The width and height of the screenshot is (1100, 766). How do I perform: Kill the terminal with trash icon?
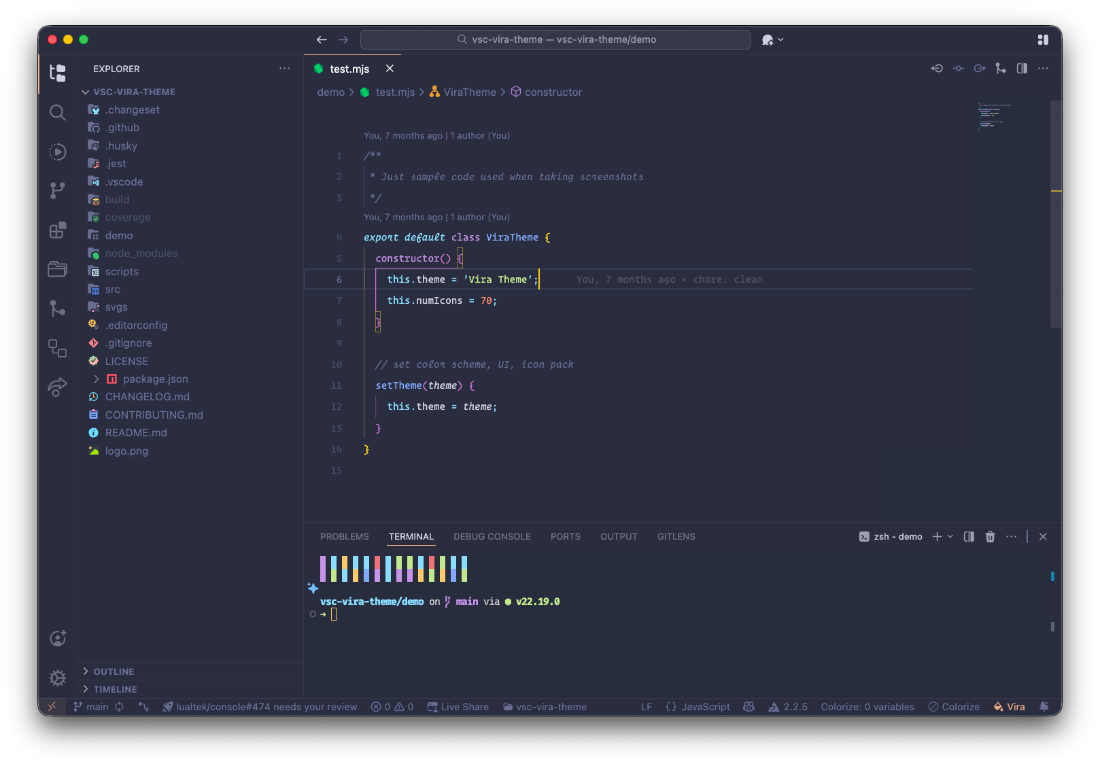pos(990,537)
